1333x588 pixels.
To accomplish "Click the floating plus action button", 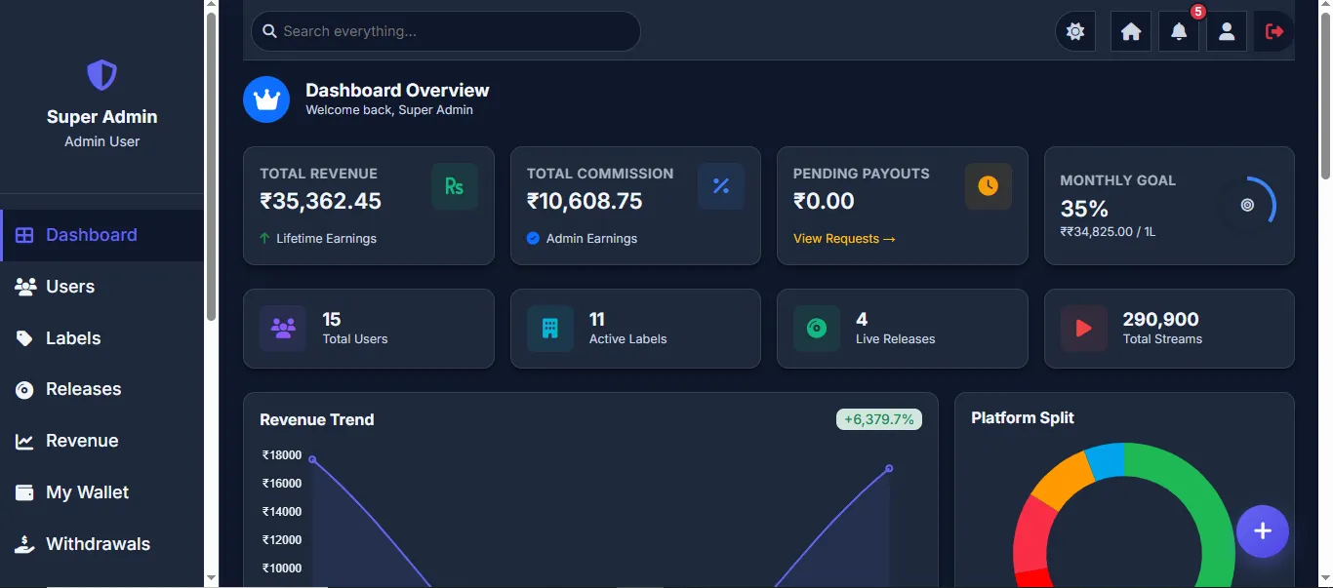I will (1263, 531).
